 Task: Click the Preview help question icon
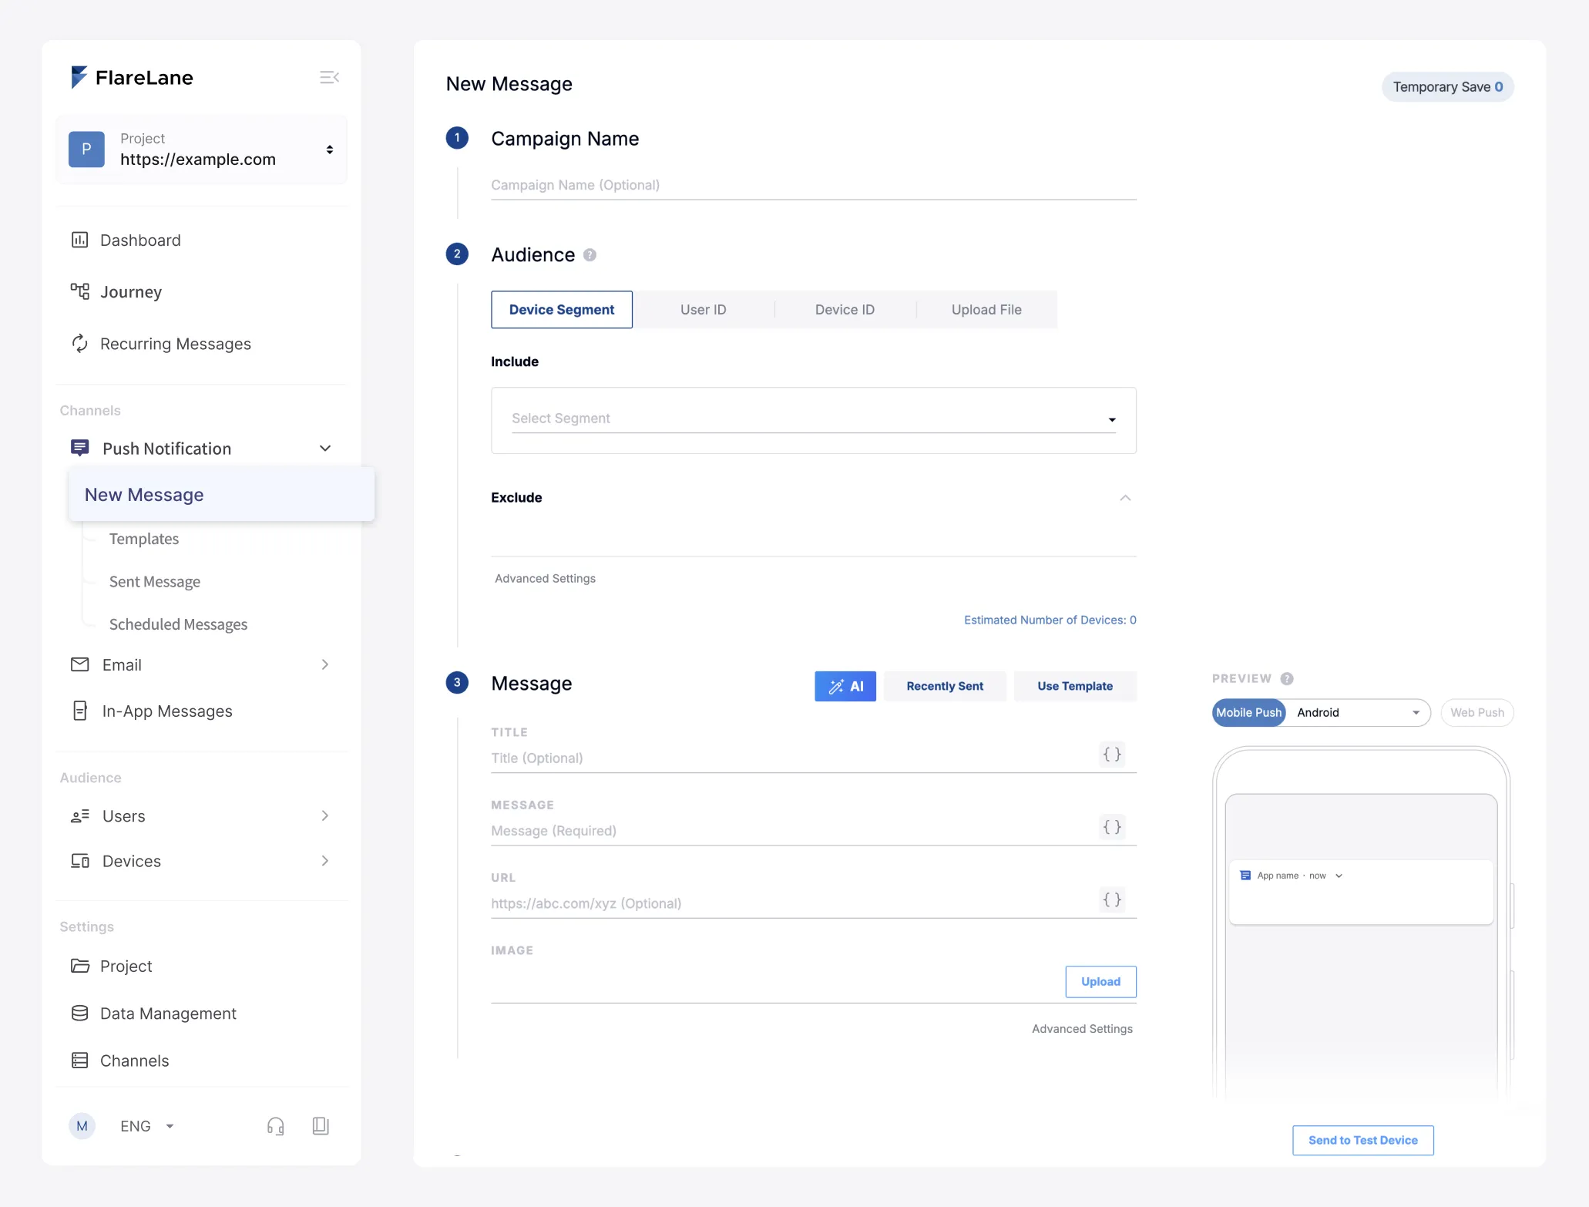coord(1287,678)
